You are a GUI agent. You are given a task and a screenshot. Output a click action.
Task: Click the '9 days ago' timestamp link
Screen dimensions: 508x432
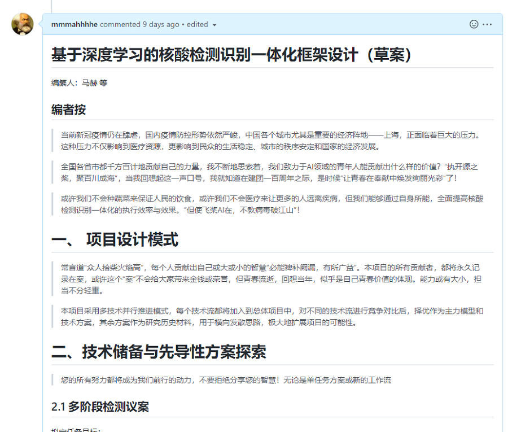[160, 24]
